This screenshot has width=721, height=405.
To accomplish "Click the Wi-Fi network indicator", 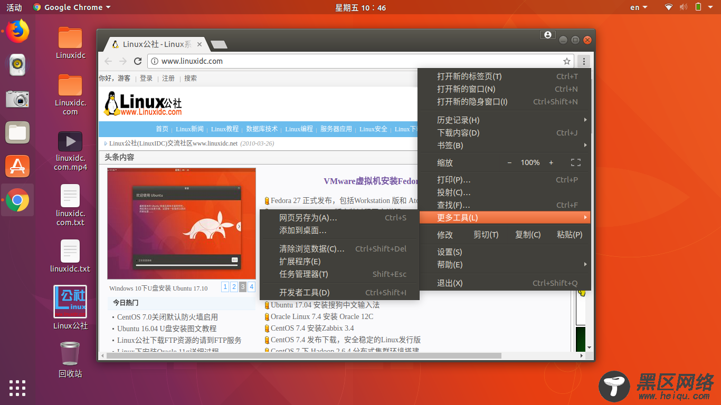I will [669, 7].
